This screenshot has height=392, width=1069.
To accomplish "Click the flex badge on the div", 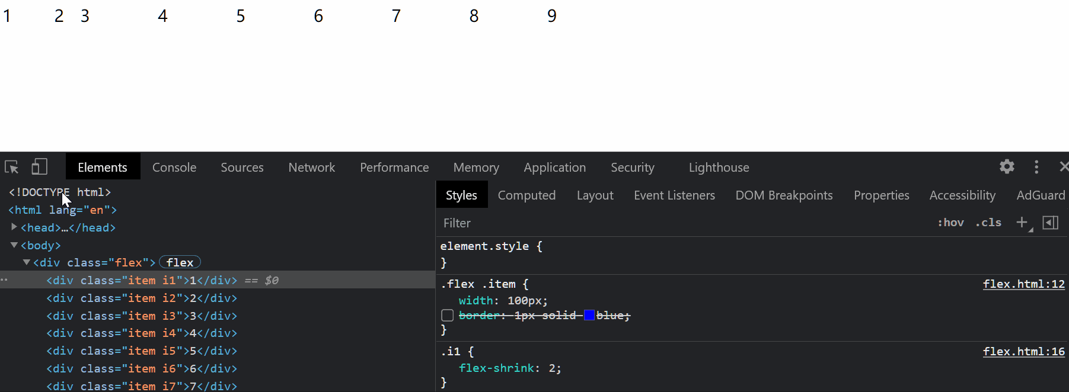I will click(180, 262).
